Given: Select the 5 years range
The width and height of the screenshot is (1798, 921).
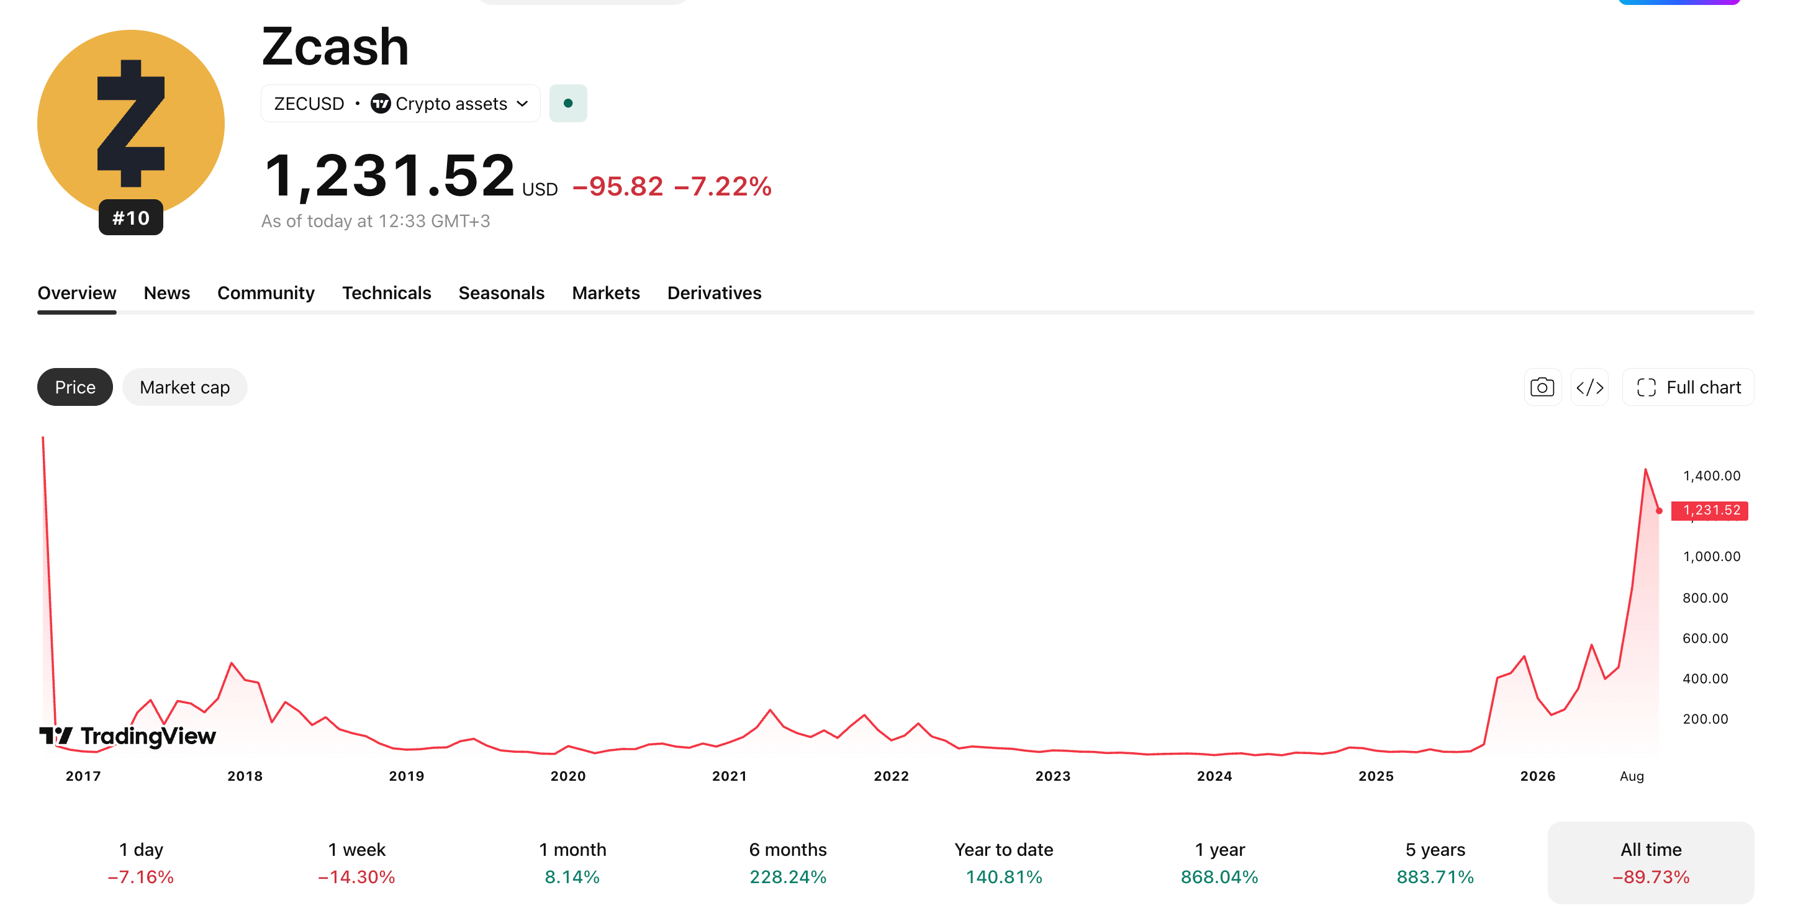Looking at the screenshot, I should click(1435, 863).
